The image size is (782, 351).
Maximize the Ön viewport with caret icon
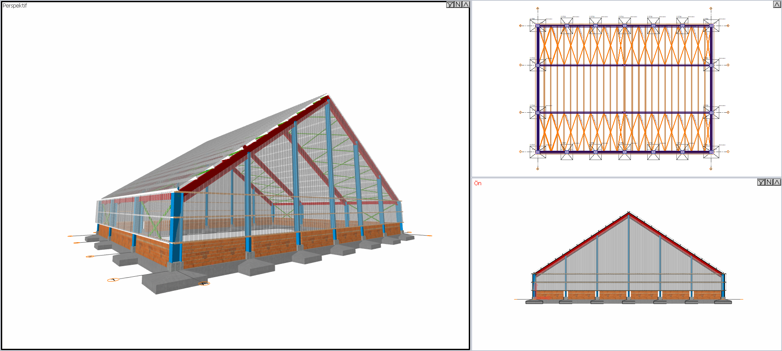pyautogui.click(x=777, y=182)
